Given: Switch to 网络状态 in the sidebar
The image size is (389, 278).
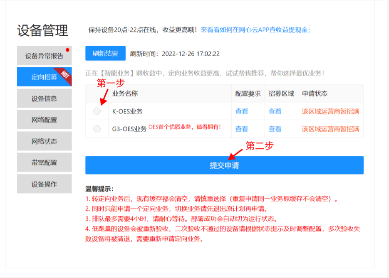Looking at the screenshot, I should (x=45, y=141).
